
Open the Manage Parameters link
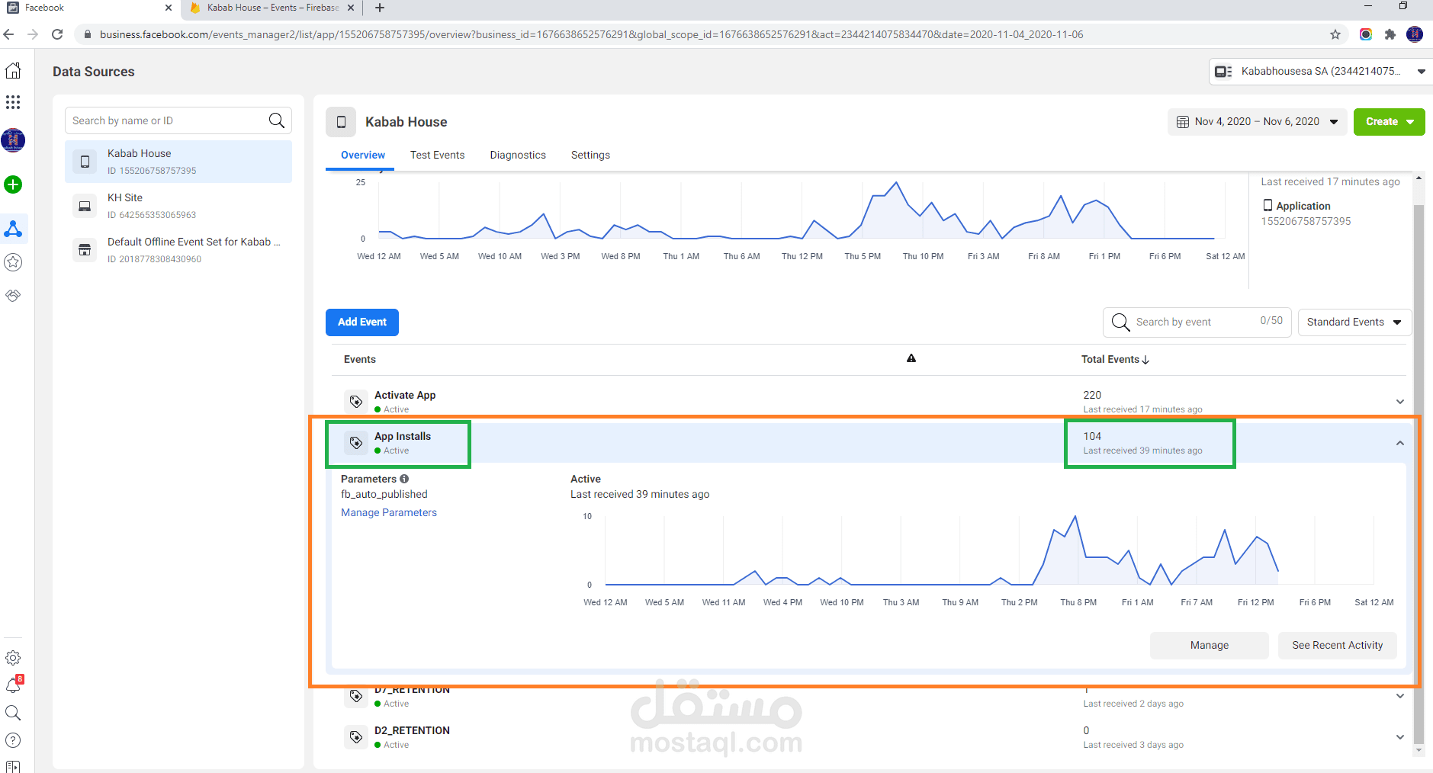click(389, 512)
